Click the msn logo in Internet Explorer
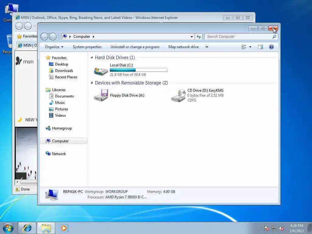312x234 pixels. pyautogui.click(x=25, y=61)
